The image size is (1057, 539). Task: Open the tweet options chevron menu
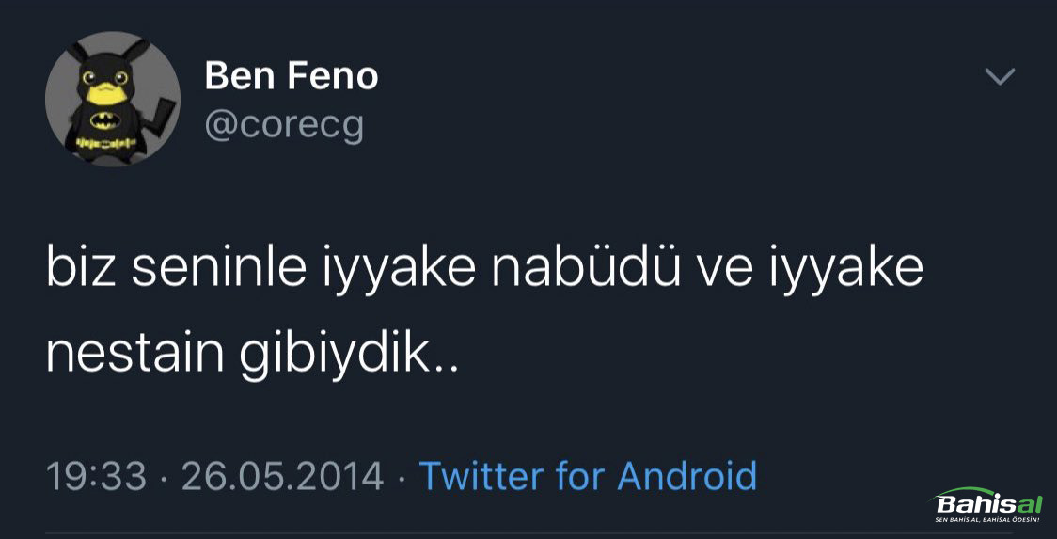[x=999, y=76]
